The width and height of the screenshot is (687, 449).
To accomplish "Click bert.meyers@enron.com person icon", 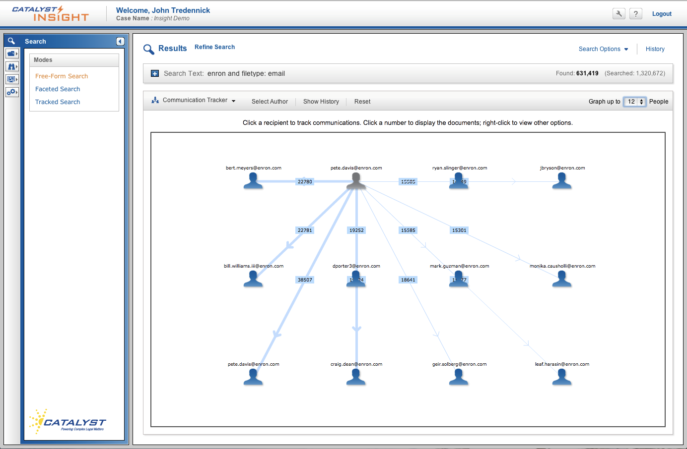I will click(x=253, y=181).
